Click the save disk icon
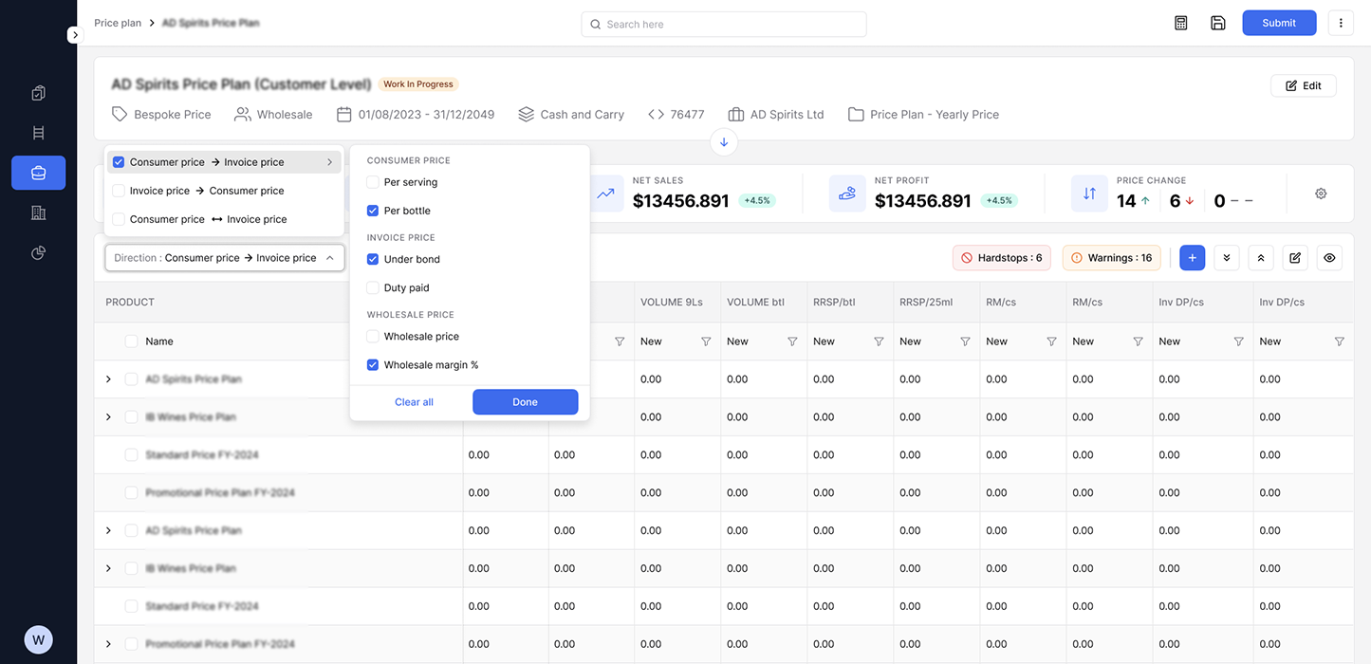 (x=1218, y=23)
